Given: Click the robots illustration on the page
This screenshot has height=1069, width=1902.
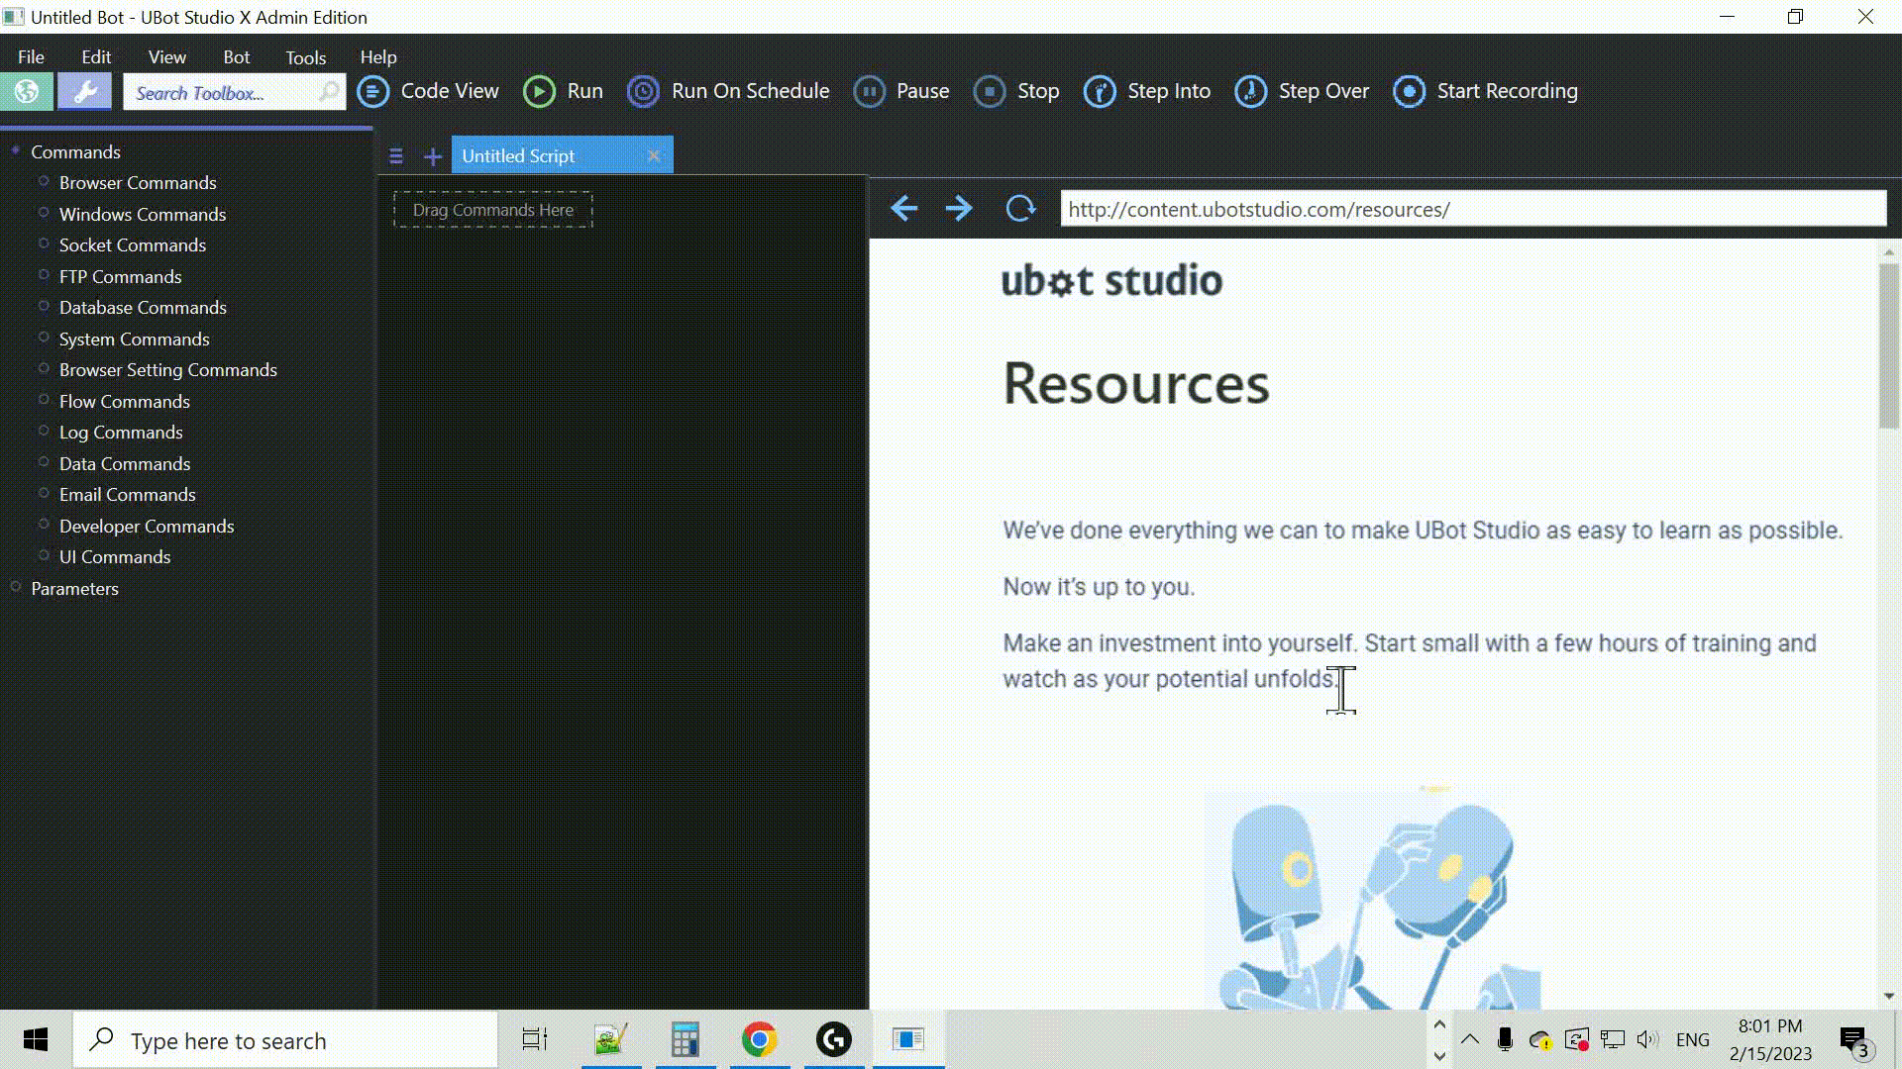Looking at the screenshot, I should click(1372, 896).
